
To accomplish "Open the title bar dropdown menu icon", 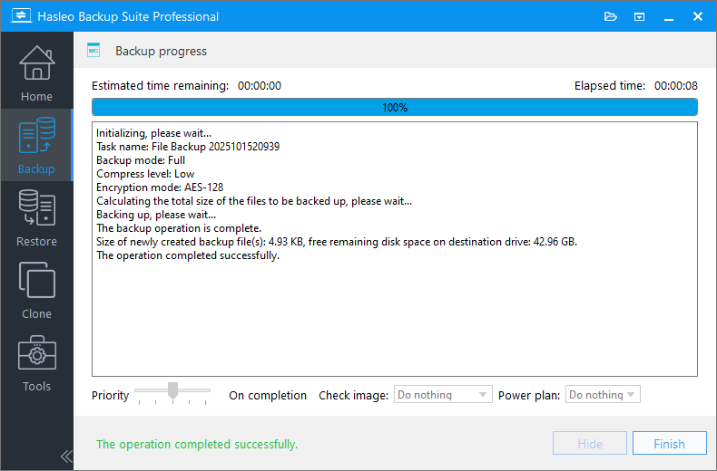I will (x=639, y=17).
